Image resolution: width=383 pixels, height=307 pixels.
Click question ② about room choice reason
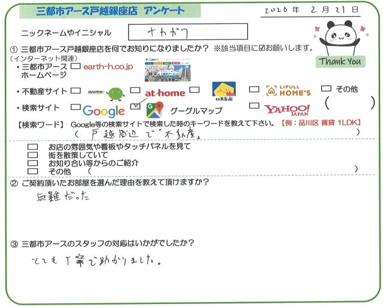click(x=109, y=182)
